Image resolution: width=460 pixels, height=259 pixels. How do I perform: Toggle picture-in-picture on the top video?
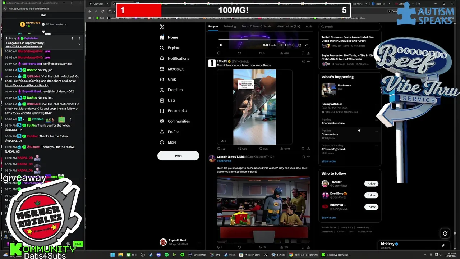pos(299,45)
